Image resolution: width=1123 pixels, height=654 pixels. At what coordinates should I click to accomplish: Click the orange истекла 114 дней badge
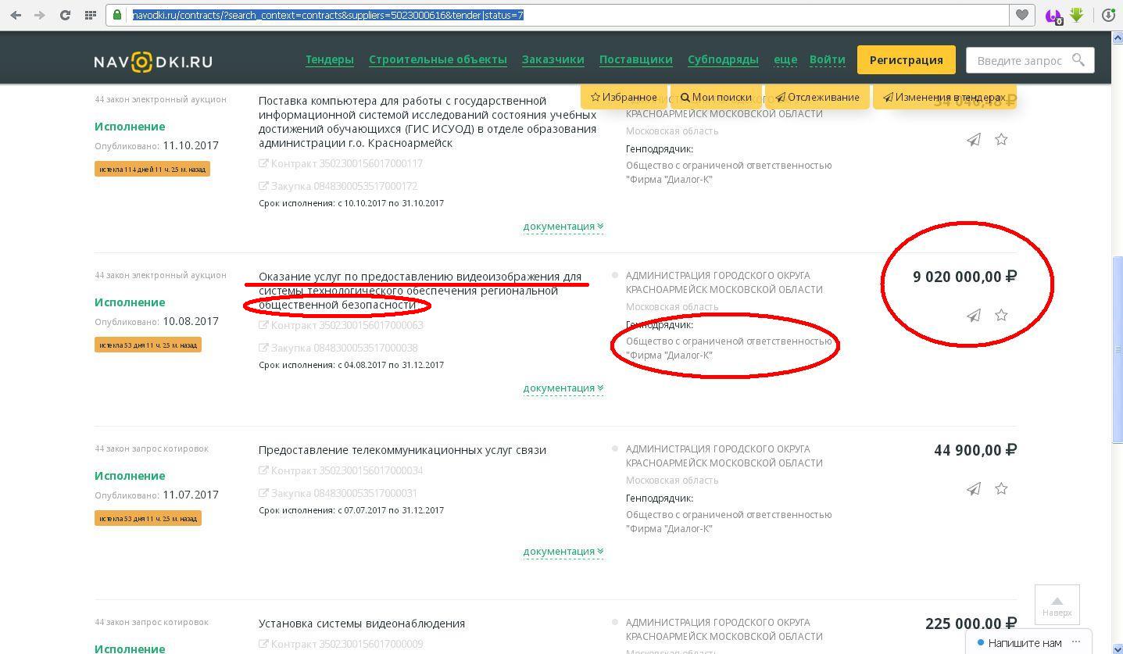[x=152, y=169]
